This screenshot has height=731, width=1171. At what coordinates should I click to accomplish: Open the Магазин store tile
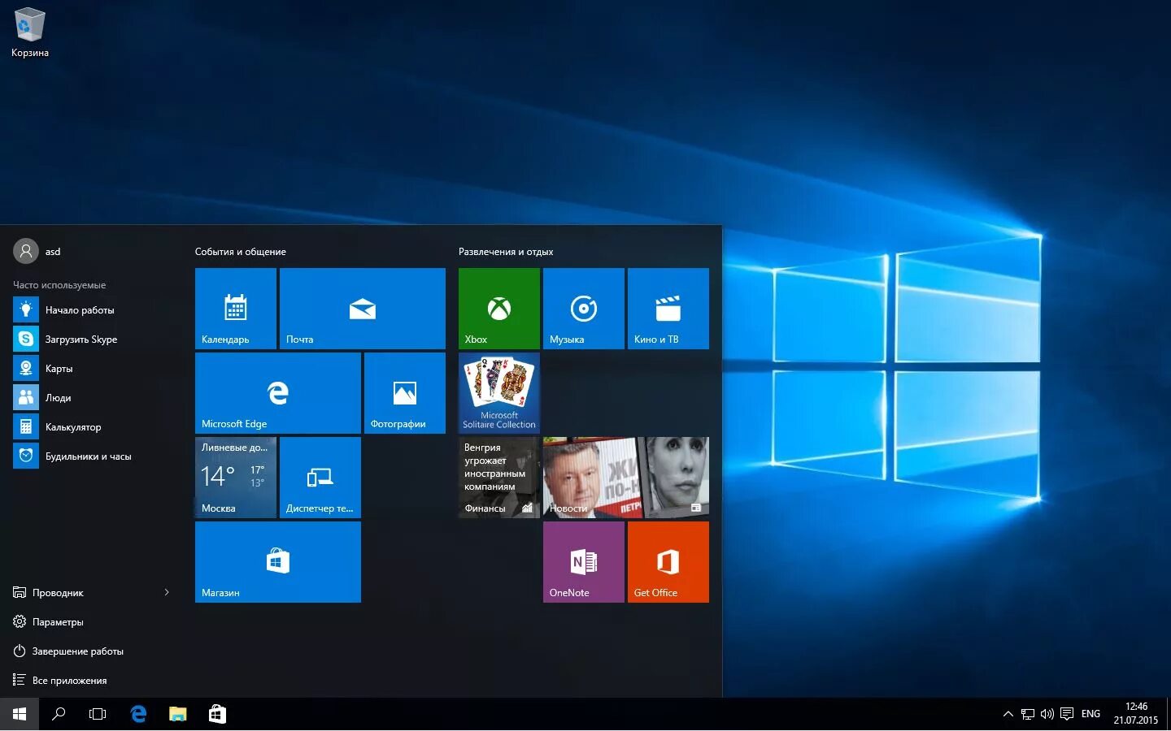click(x=278, y=562)
